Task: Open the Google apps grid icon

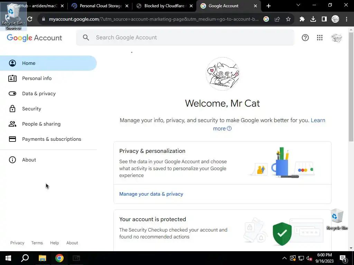Action: pyautogui.click(x=319, y=38)
